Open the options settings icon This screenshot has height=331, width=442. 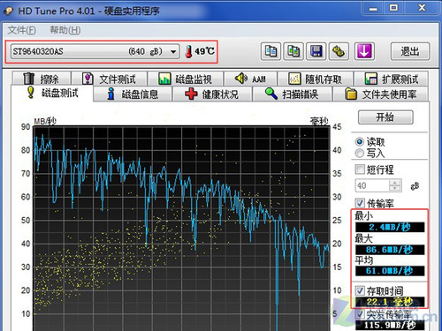point(339,51)
